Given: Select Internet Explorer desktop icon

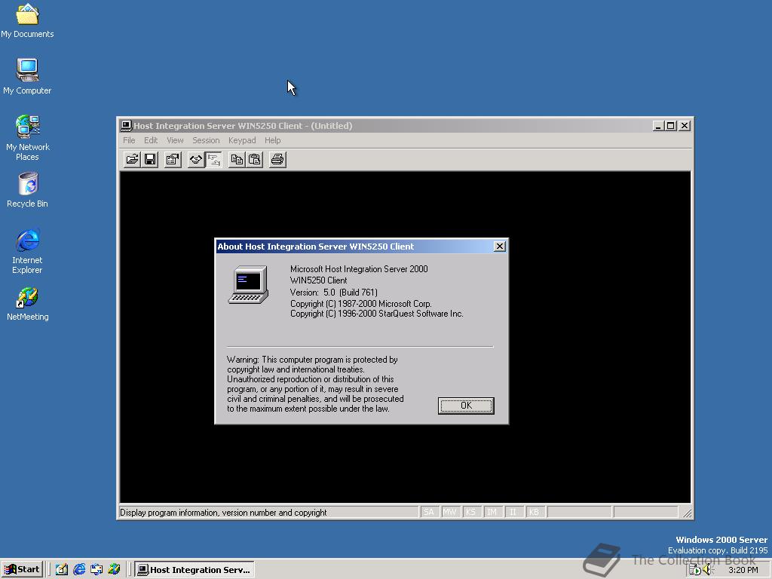Looking at the screenshot, I should tap(27, 251).
